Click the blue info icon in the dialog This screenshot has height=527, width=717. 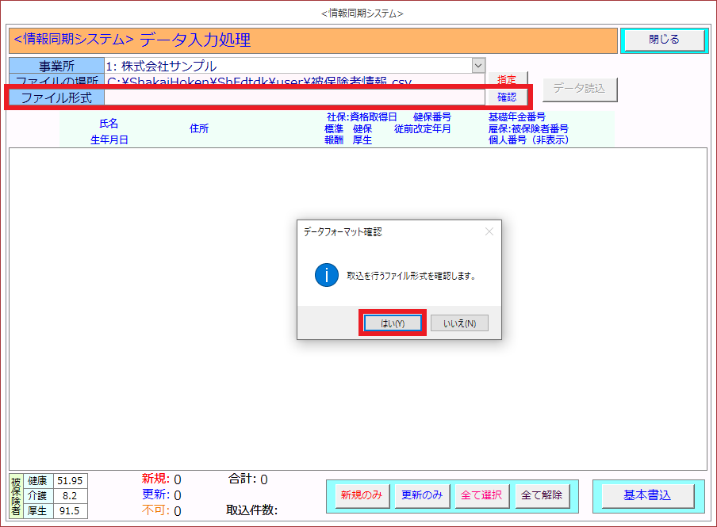pyautogui.click(x=326, y=275)
